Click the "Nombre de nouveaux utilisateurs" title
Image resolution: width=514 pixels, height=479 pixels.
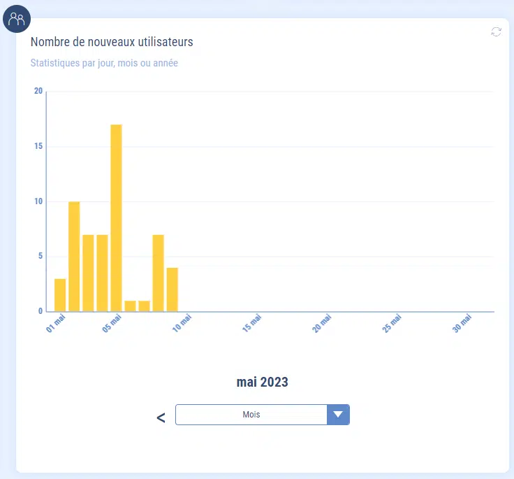point(112,42)
